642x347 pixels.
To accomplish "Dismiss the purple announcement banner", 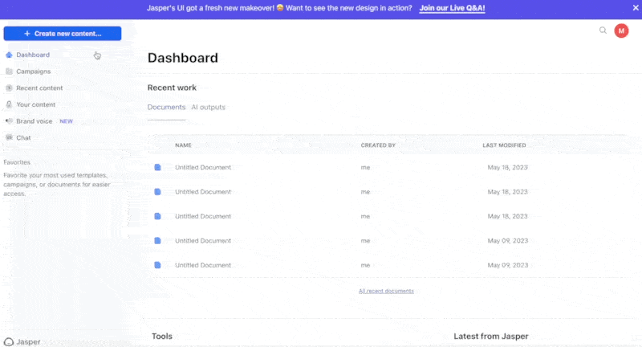I will (x=636, y=8).
